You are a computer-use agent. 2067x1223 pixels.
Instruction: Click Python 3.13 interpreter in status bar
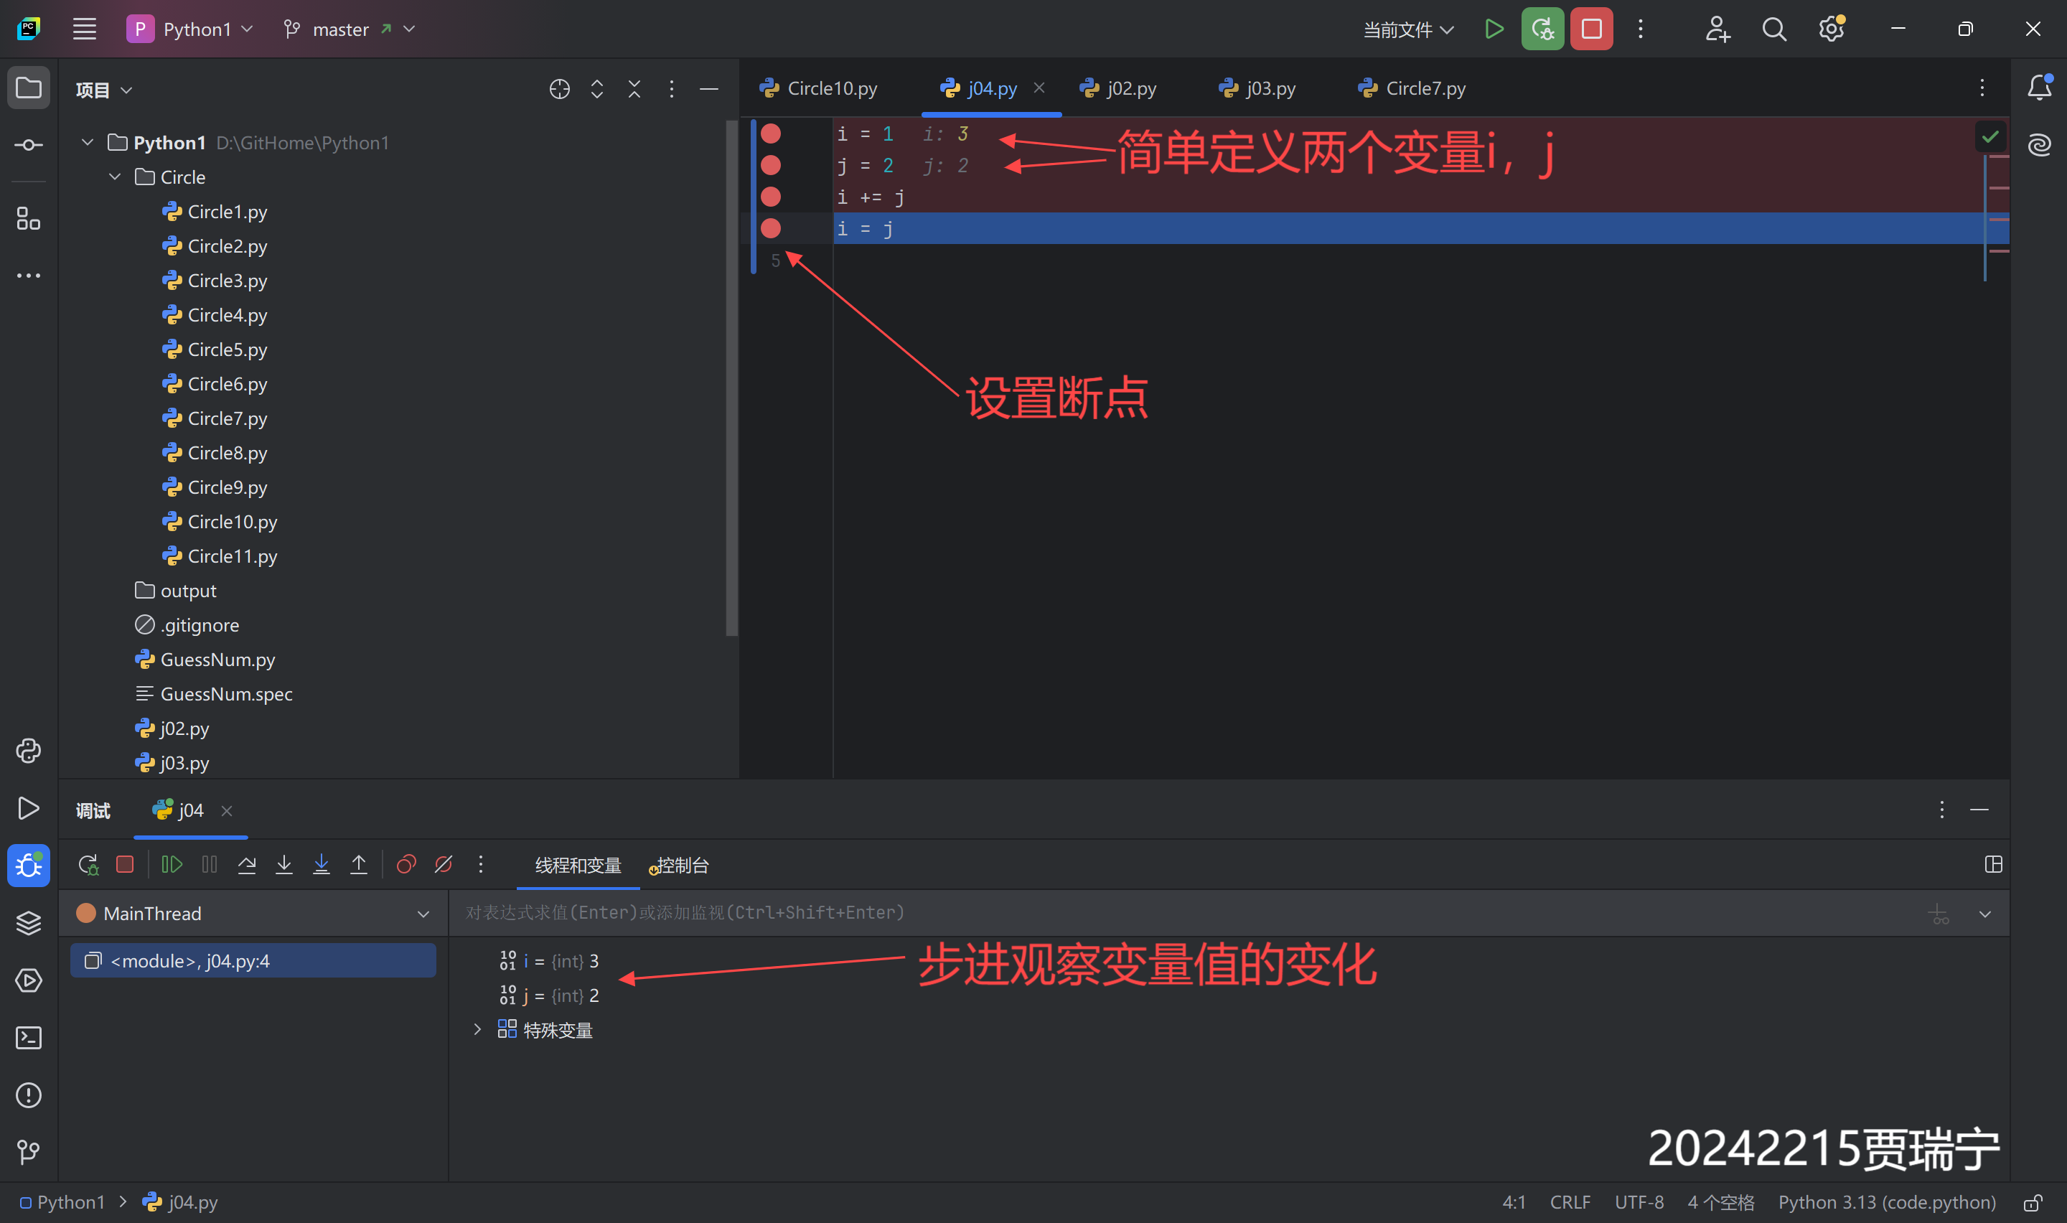pyautogui.click(x=1887, y=1202)
